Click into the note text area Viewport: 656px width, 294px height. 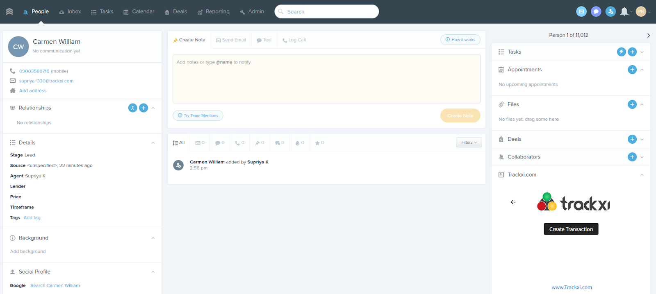pos(326,79)
